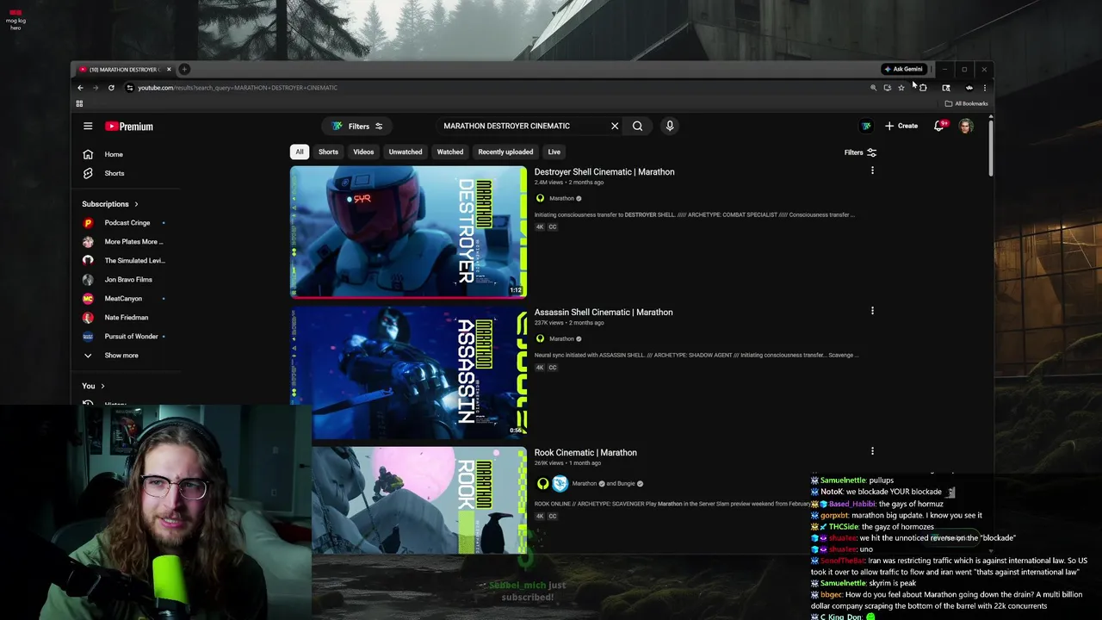
Task: Open the browser extensions puzzle icon
Action: pyautogui.click(x=923, y=88)
